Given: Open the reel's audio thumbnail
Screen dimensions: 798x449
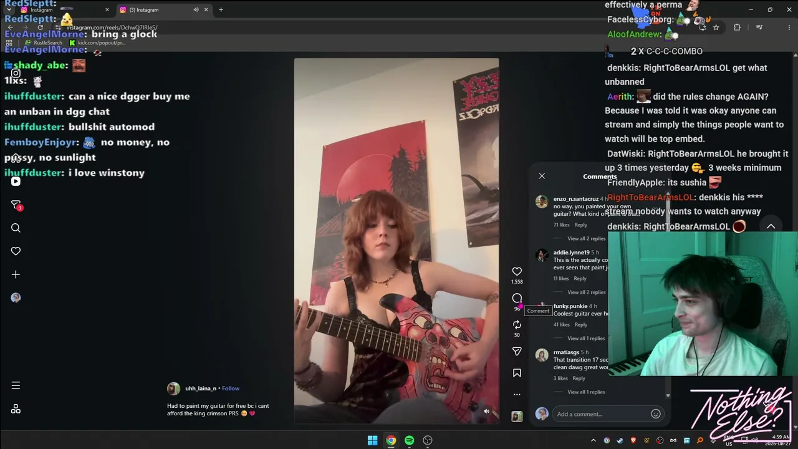Looking at the screenshot, I should click(517, 417).
